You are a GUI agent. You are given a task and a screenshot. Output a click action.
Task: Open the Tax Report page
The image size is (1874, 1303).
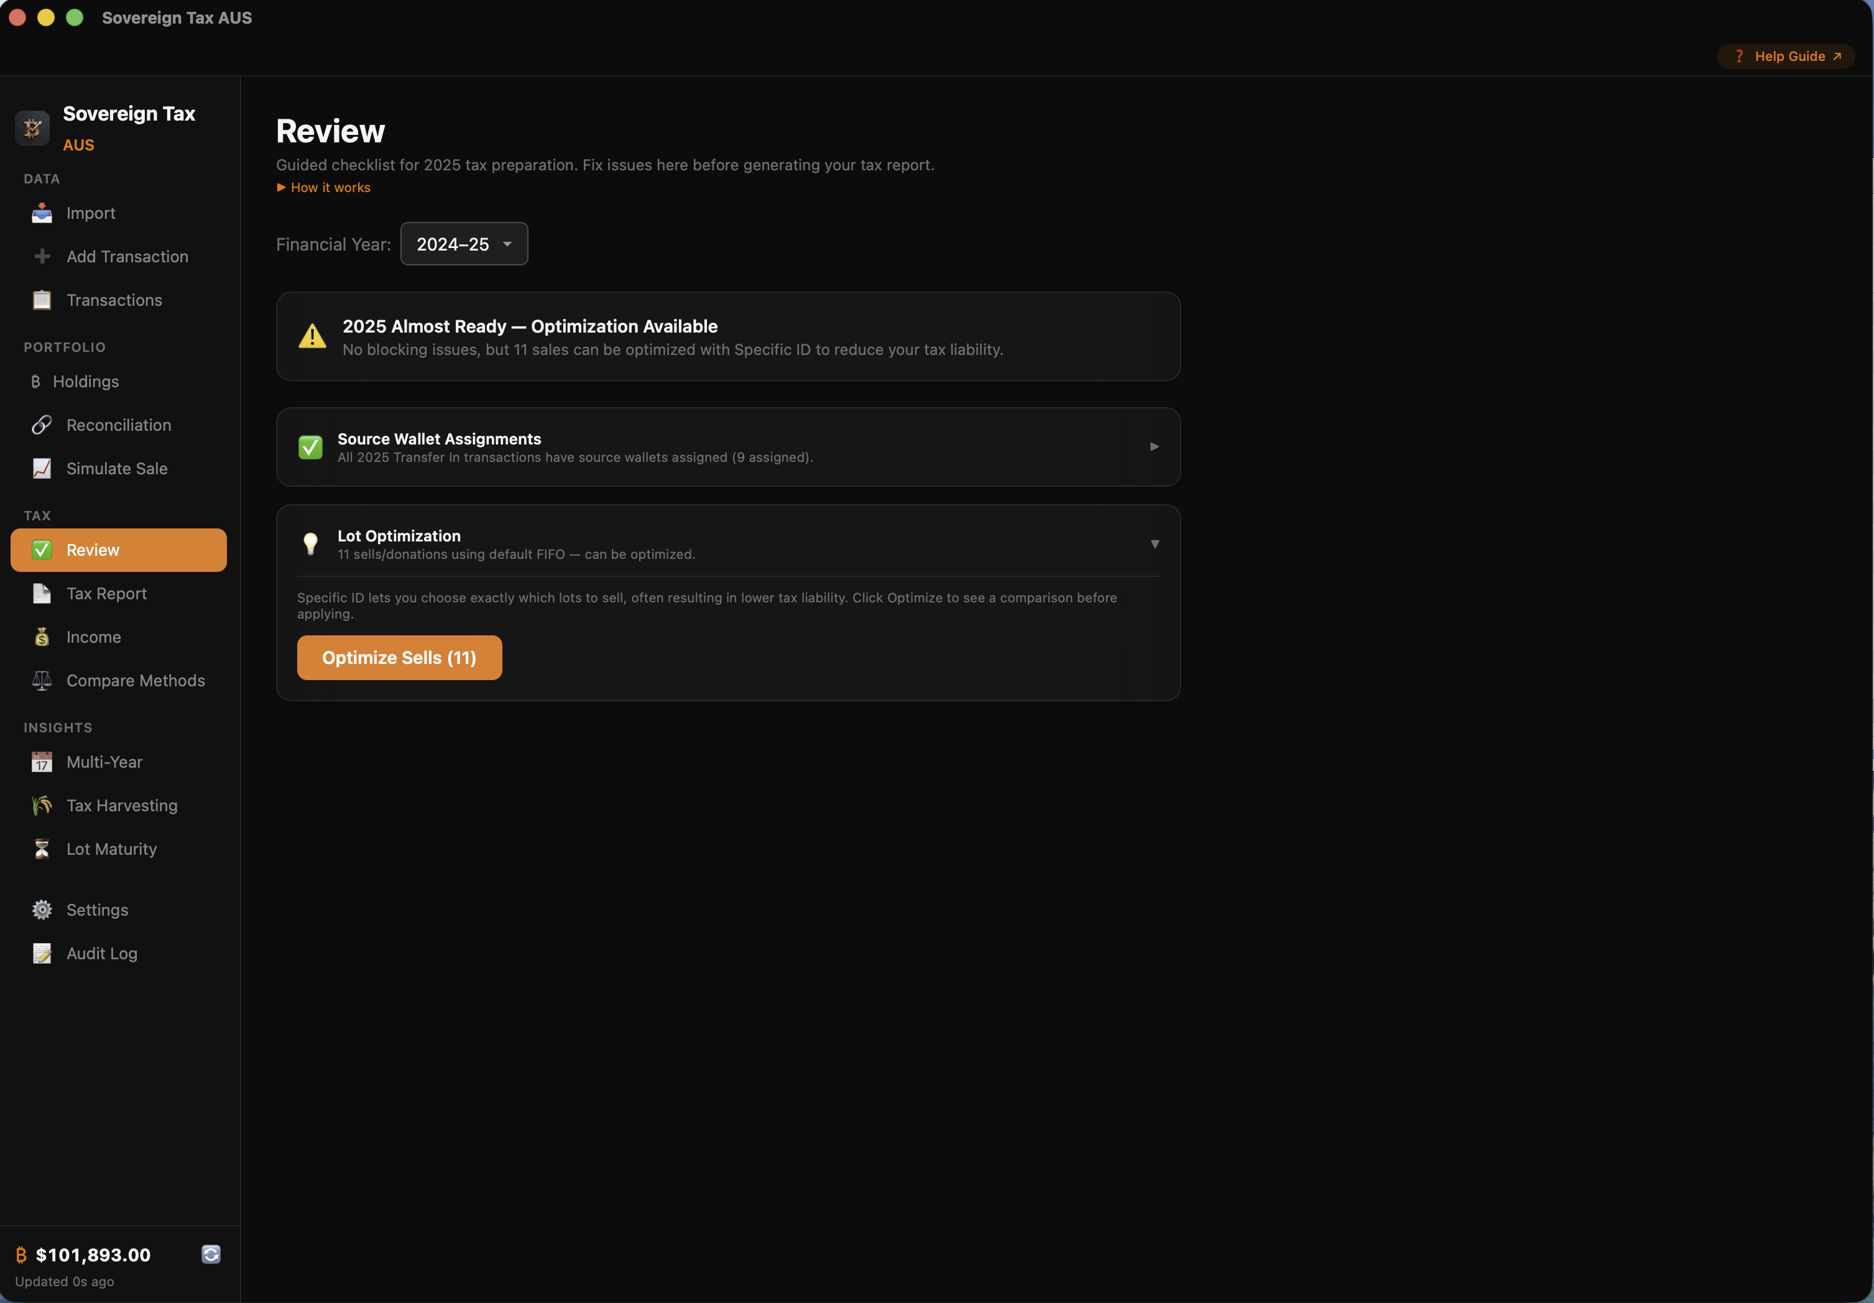[106, 593]
